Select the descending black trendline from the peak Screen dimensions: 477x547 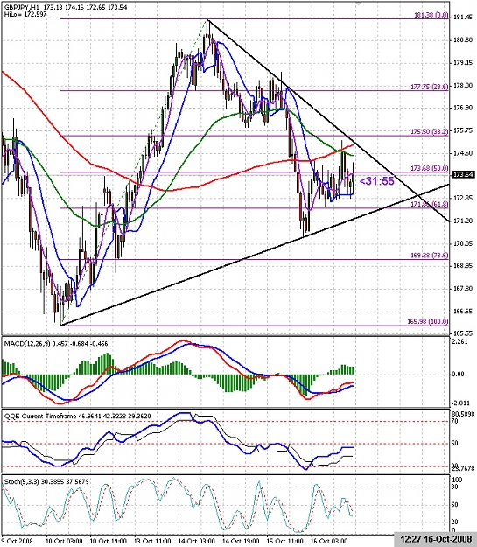(x=328, y=120)
